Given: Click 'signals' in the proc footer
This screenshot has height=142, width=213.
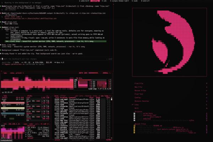Looking at the screenshot, I should click(x=91, y=140).
